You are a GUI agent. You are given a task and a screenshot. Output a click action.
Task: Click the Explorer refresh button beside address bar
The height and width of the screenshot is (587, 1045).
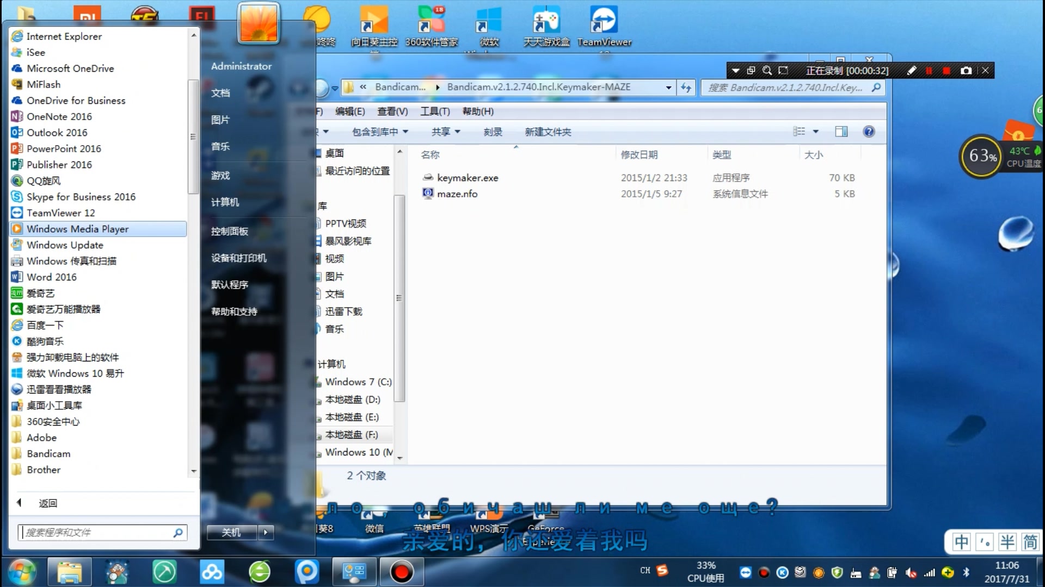686,88
